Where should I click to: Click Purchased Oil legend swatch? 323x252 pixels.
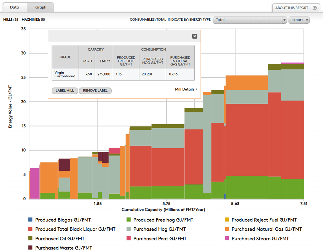30,238
